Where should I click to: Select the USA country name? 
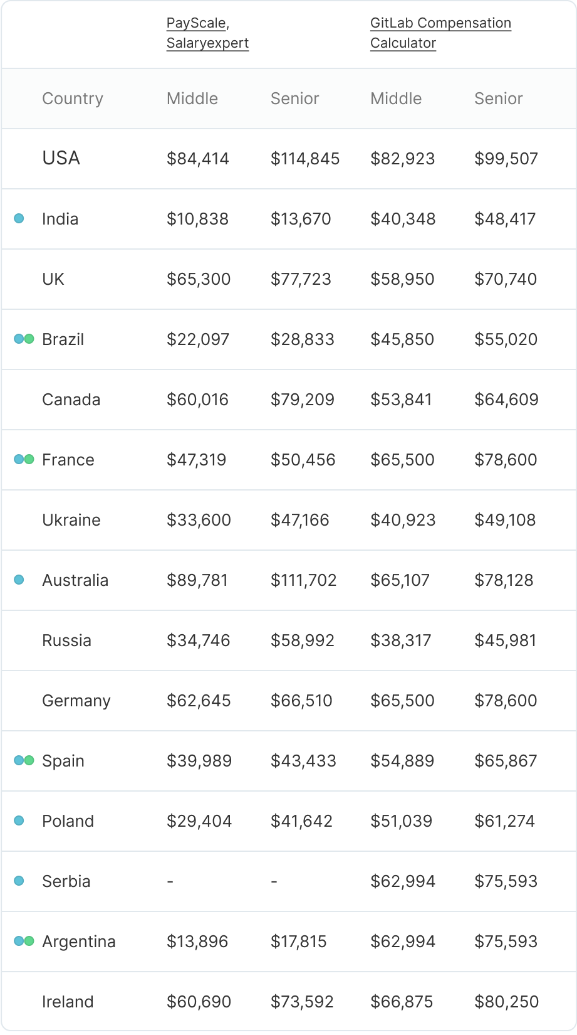(x=61, y=158)
